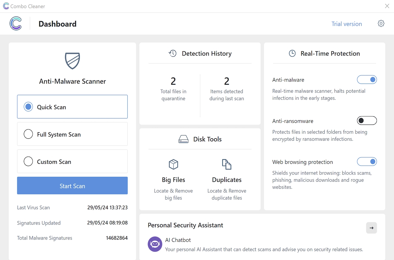Disable the Anti-malware toggle
The height and width of the screenshot is (260, 394).
pyautogui.click(x=367, y=80)
